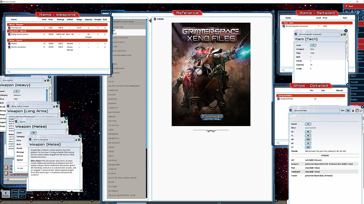The image size is (364, 204).
Task: Click the SFRPG module book icon
Action: click(x=7, y=167)
